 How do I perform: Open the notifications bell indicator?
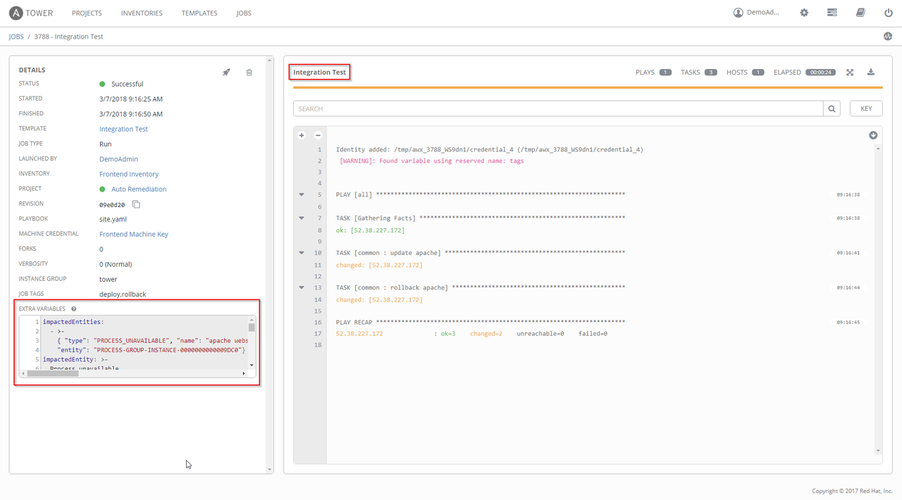(887, 36)
